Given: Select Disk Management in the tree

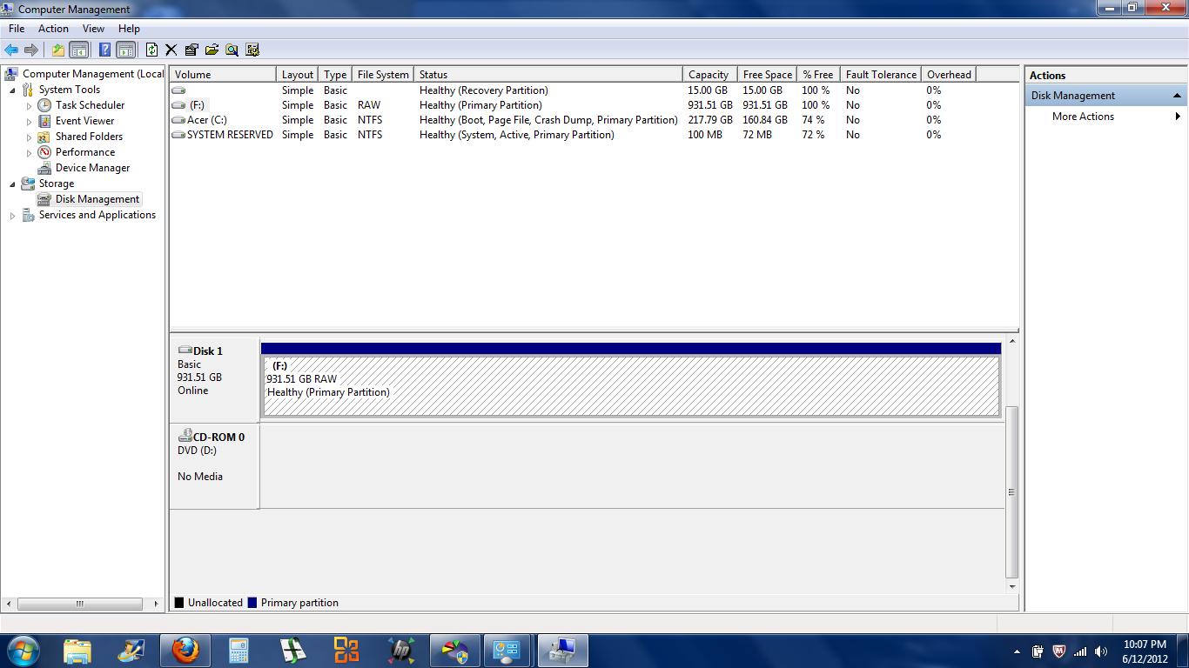Looking at the screenshot, I should pos(97,199).
